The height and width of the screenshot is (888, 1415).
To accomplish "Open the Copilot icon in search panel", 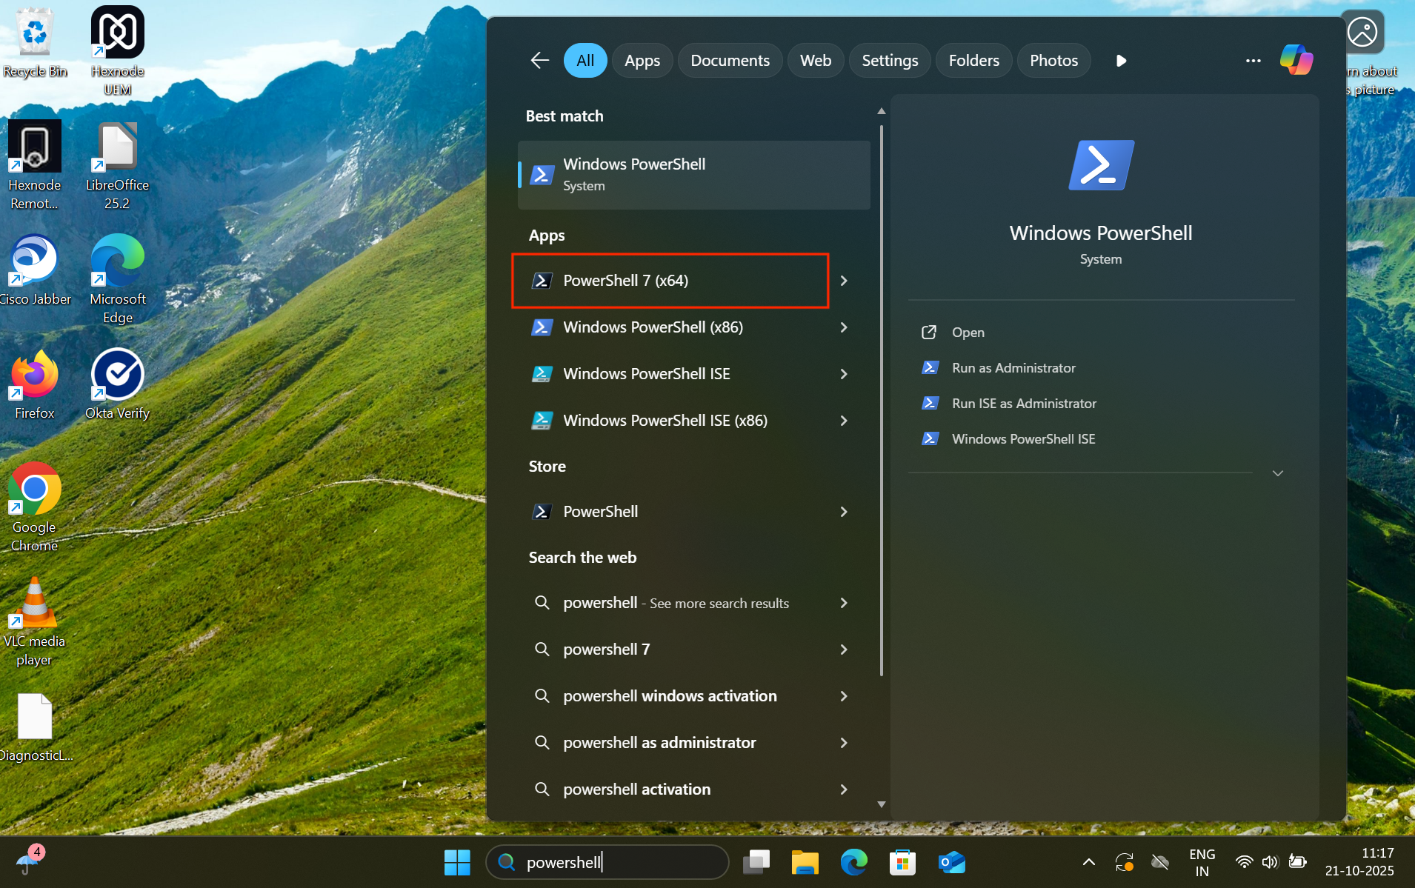I will pos(1296,60).
